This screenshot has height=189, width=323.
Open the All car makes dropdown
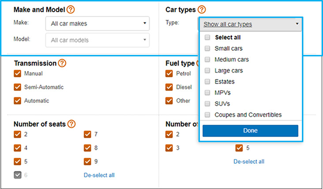tap(98, 23)
